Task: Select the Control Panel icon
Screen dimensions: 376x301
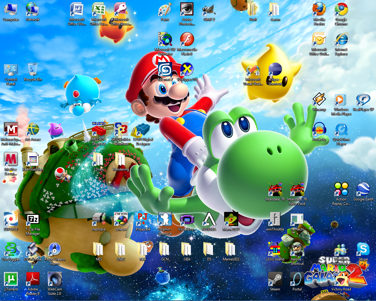Action: pyautogui.click(x=11, y=70)
